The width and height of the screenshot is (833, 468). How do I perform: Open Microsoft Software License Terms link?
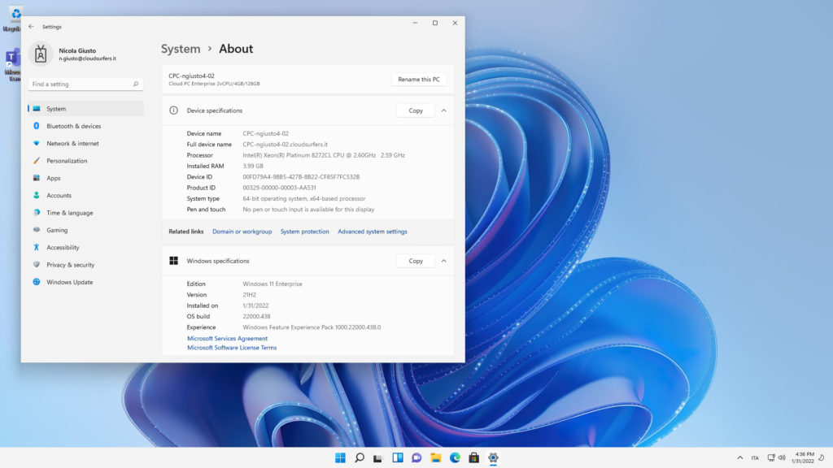click(x=232, y=348)
